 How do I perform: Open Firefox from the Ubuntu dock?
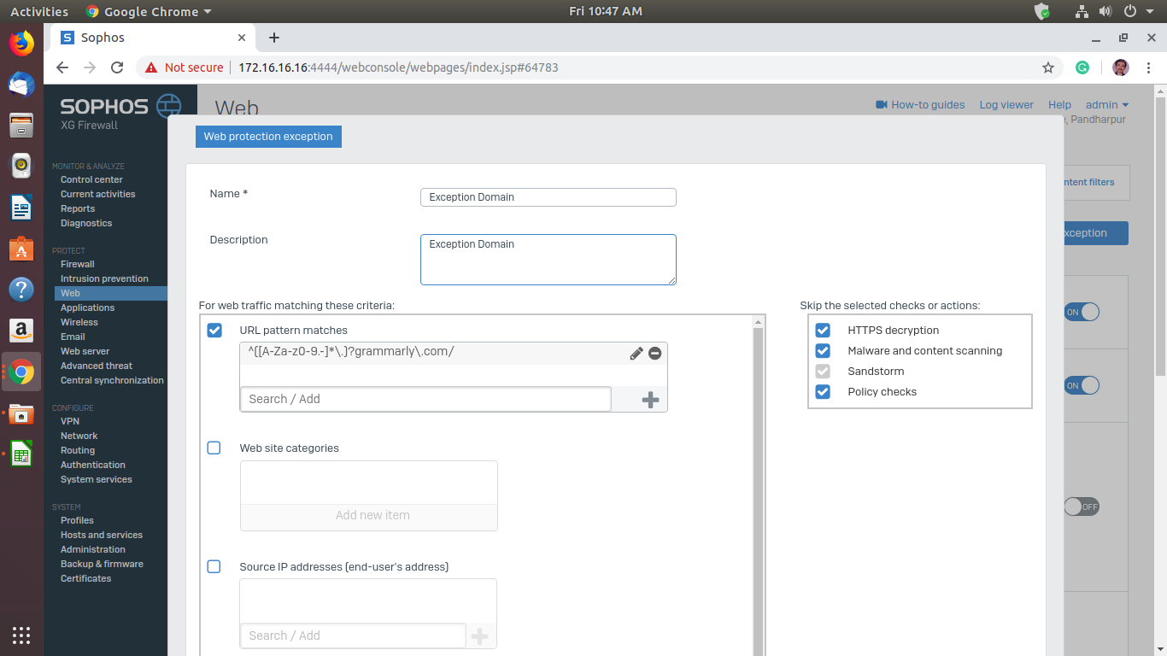click(21, 44)
